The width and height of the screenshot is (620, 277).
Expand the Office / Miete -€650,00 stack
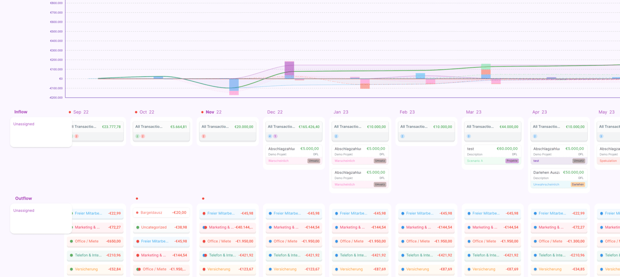[x=95, y=242]
